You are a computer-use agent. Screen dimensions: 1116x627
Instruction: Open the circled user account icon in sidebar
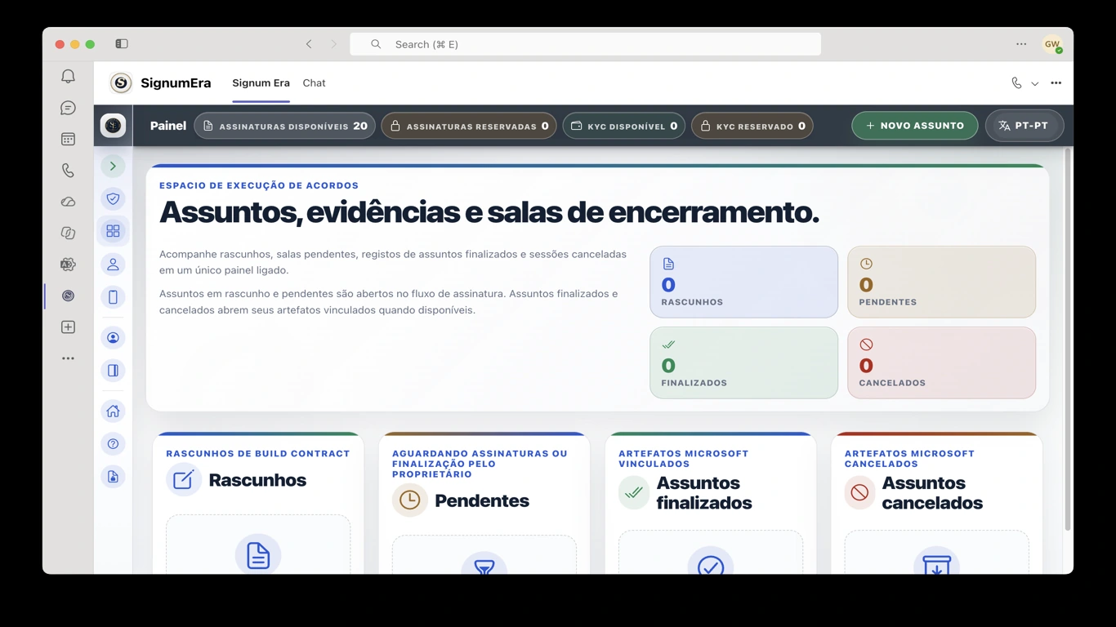tap(113, 338)
